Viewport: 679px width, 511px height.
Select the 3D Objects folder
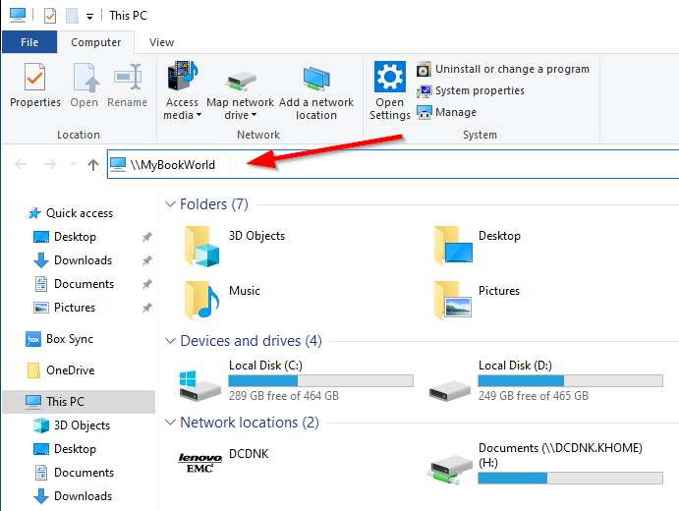pos(235,246)
